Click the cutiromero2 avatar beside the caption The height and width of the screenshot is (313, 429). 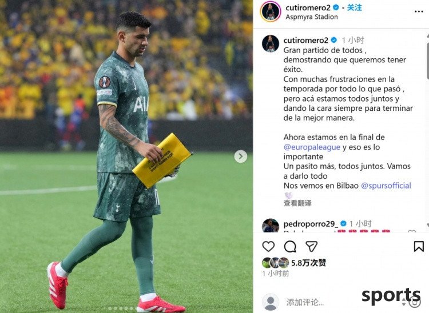tap(271, 43)
